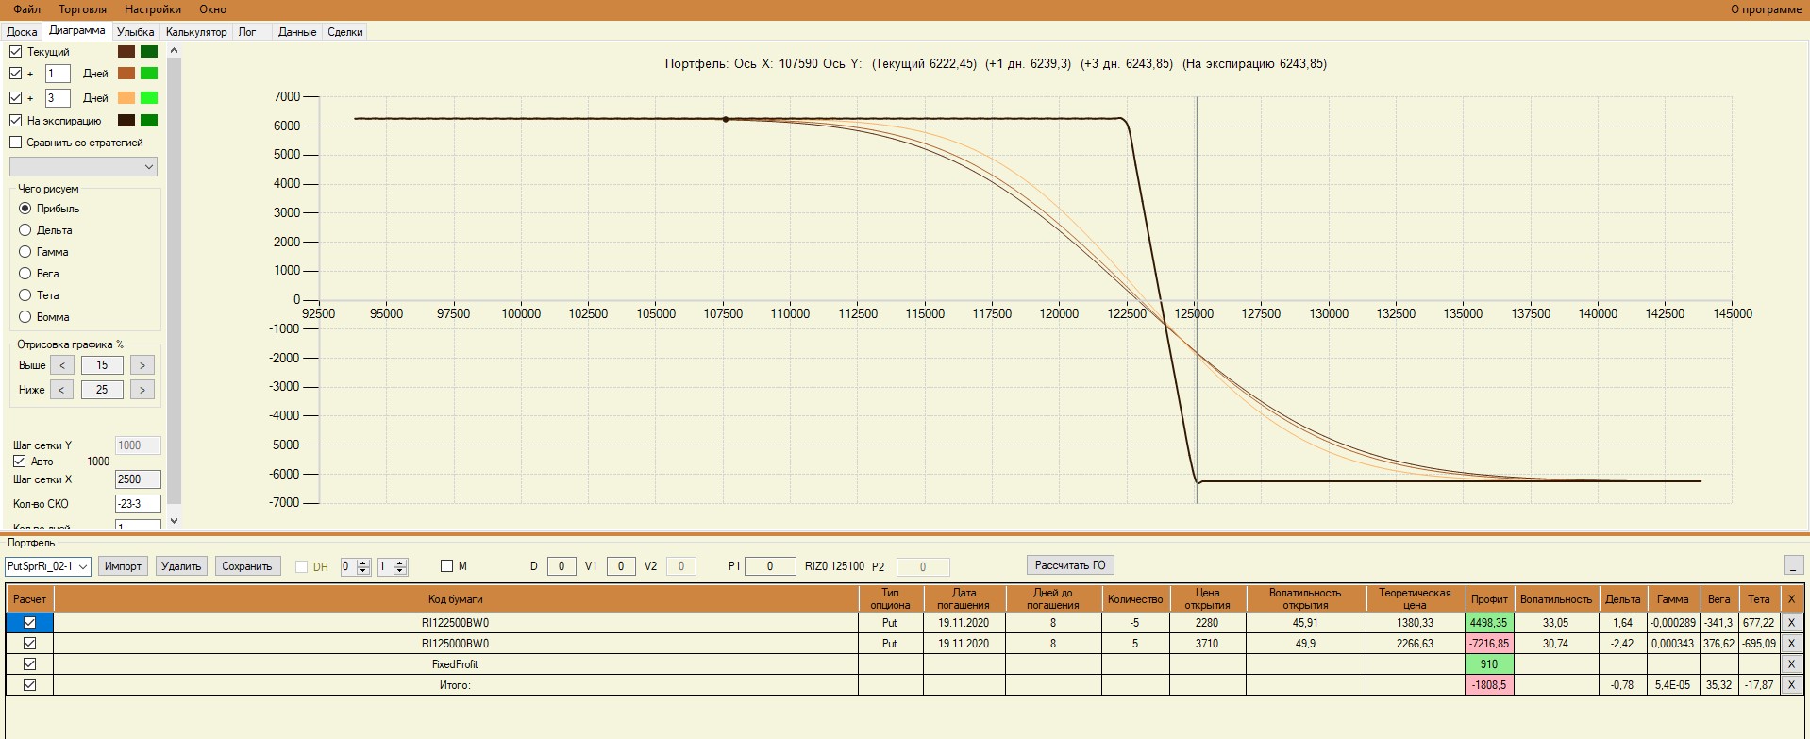Open Окно menu
Image resolution: width=1810 pixels, height=739 pixels.
(x=213, y=9)
